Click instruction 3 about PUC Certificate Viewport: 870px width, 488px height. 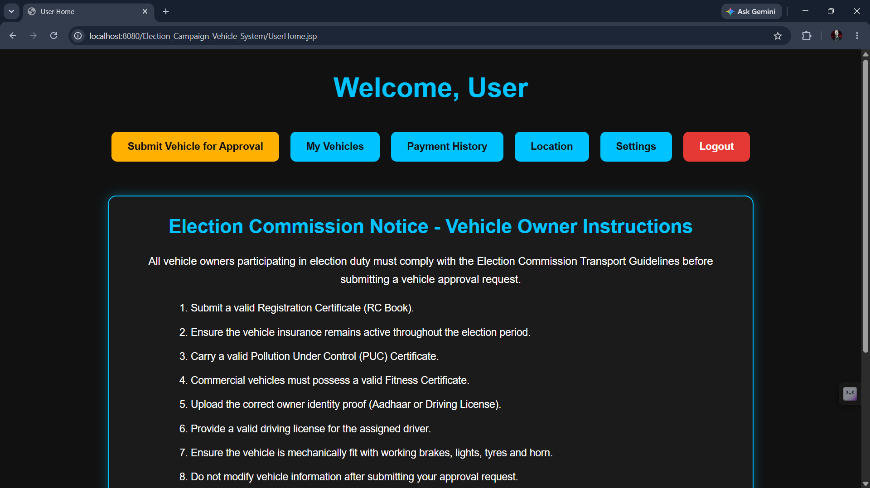[x=309, y=356]
